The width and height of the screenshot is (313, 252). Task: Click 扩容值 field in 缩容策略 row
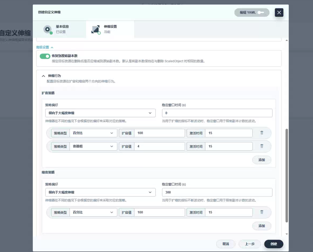click(159, 212)
